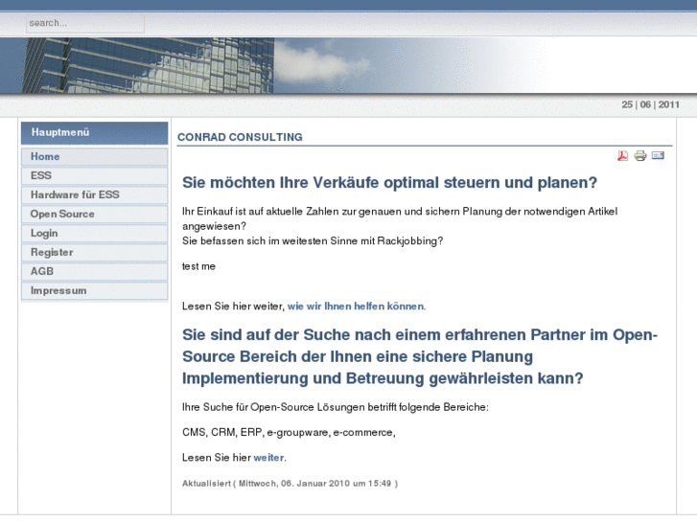Click the print article icon

tap(640, 155)
